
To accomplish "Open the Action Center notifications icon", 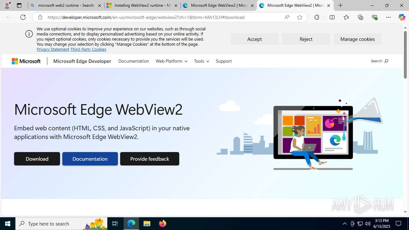I will pos(399,224).
